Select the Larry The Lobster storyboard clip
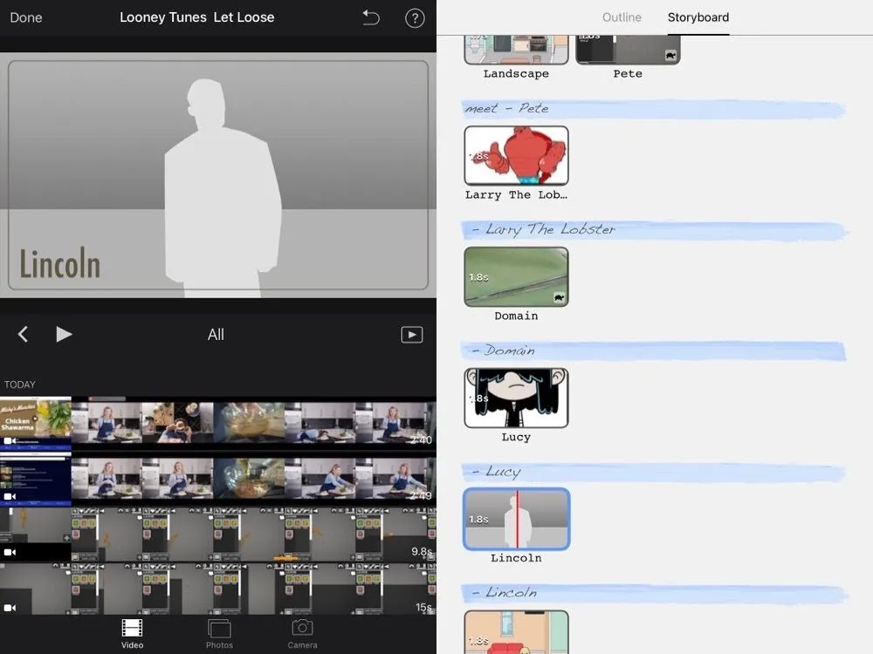Screen dimensions: 873x654 point(516,155)
